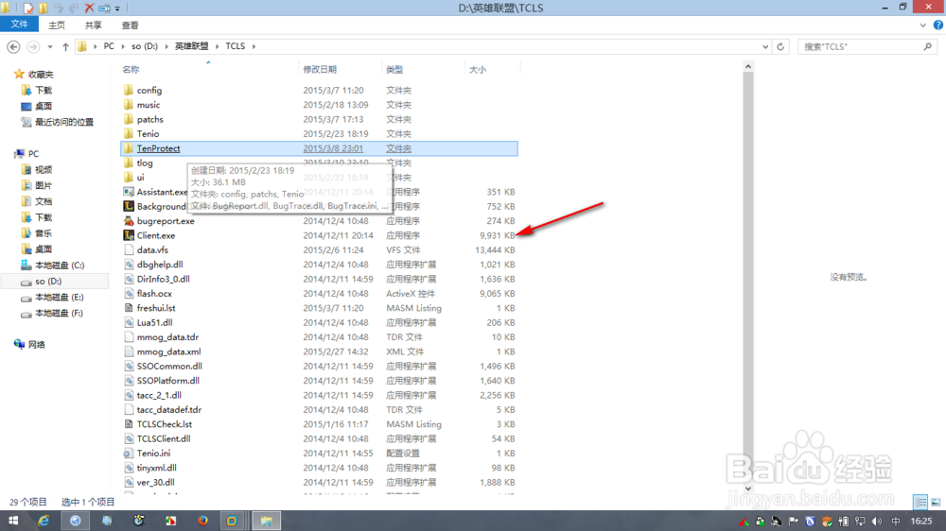Open the Windows Start button
This screenshot has height=531, width=946.
(12, 521)
